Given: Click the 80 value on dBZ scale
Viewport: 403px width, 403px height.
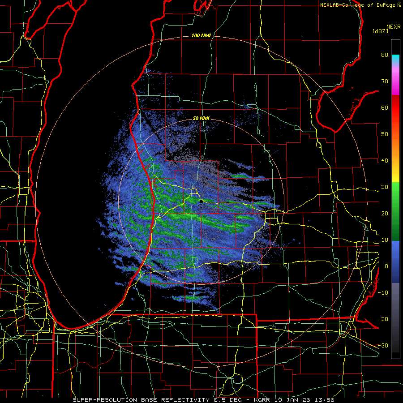Looking at the screenshot, I should coord(385,55).
